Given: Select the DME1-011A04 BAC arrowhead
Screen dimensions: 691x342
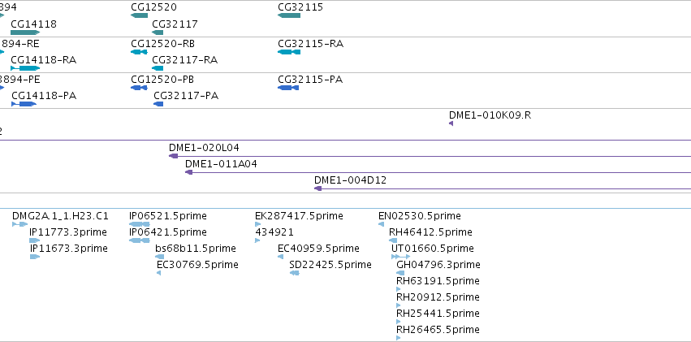Looking at the screenshot, I should pyautogui.click(x=189, y=172).
